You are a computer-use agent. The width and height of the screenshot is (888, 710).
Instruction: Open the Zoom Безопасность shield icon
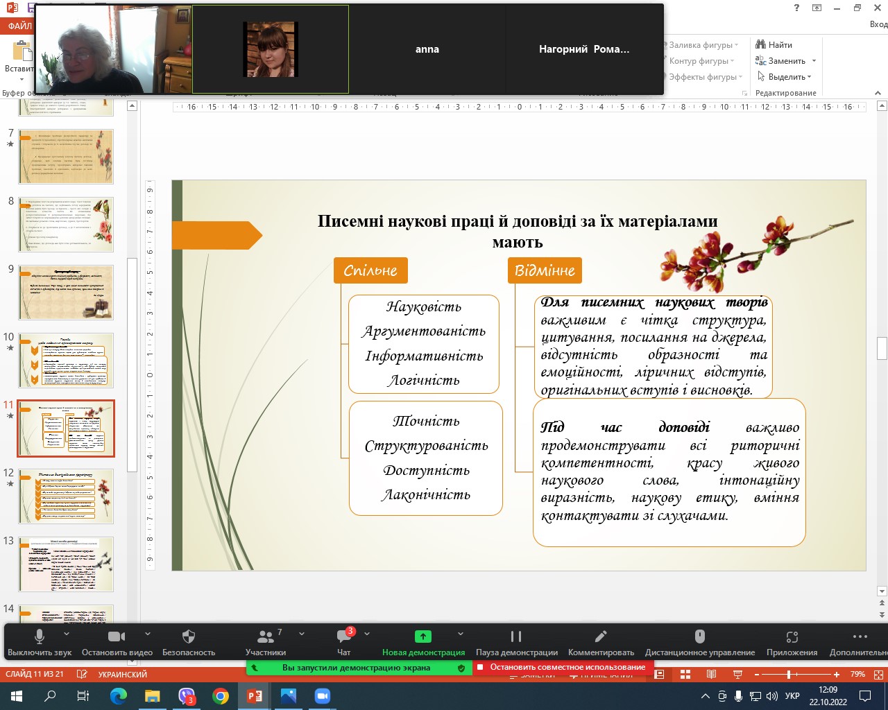(188, 637)
